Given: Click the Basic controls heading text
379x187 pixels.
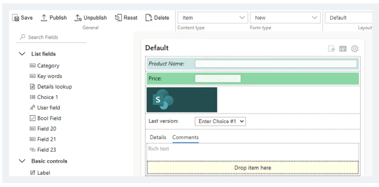Looking at the screenshot, I should [49, 161].
